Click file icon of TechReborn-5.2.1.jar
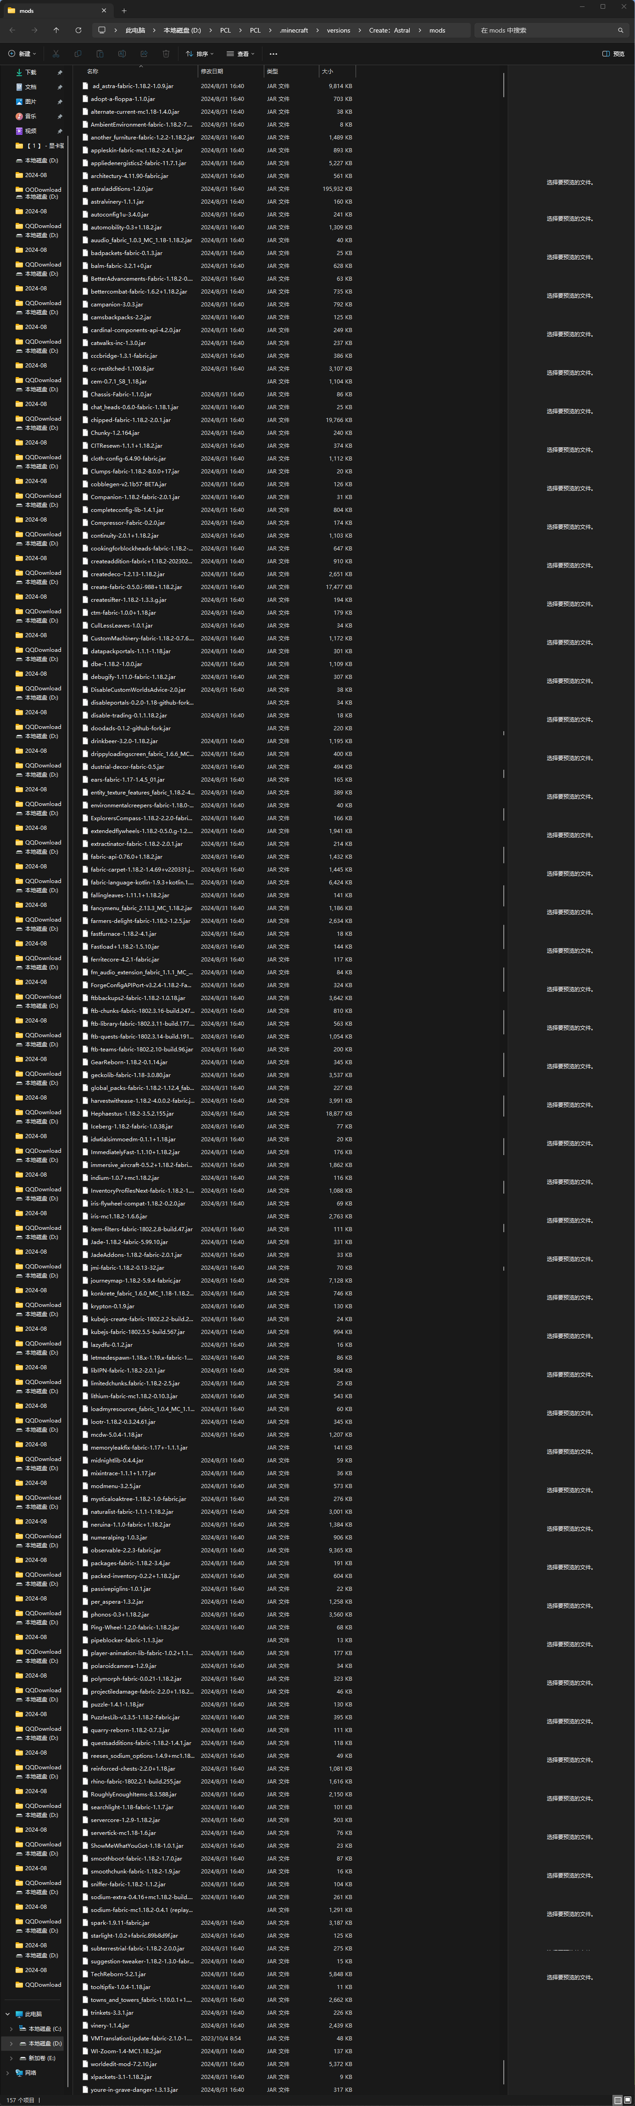 pyautogui.click(x=85, y=1973)
